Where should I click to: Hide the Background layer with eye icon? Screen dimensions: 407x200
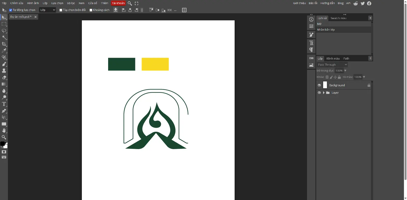pos(319,85)
